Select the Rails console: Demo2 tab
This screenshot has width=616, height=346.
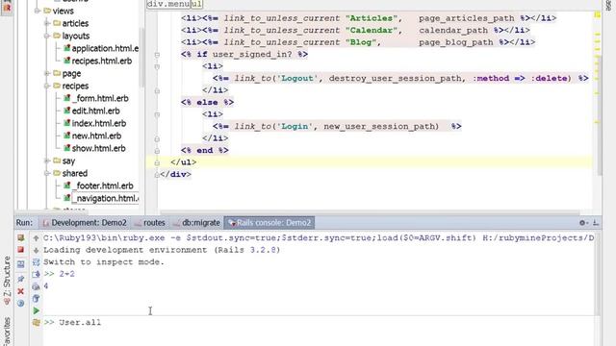[x=269, y=222]
